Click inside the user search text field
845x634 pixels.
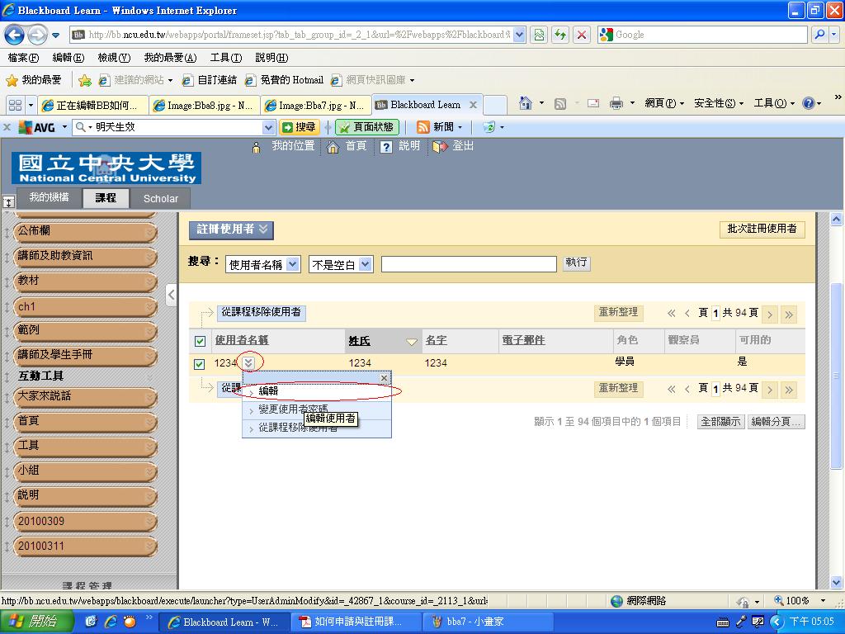(x=468, y=264)
